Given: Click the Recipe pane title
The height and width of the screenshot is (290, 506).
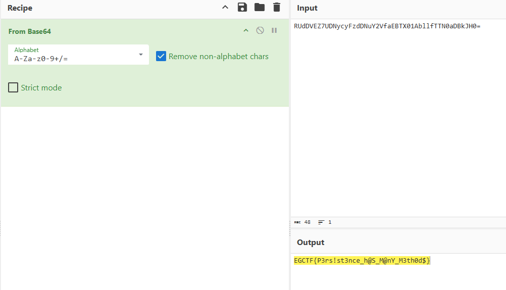Looking at the screenshot, I should click(20, 8).
